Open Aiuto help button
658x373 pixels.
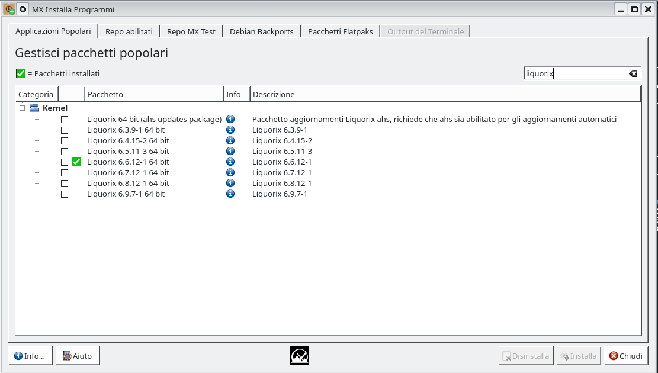pos(78,356)
